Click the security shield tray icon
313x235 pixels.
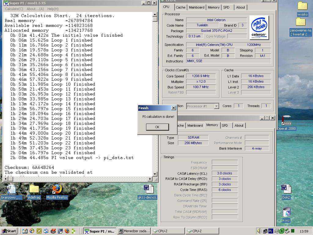276,231
